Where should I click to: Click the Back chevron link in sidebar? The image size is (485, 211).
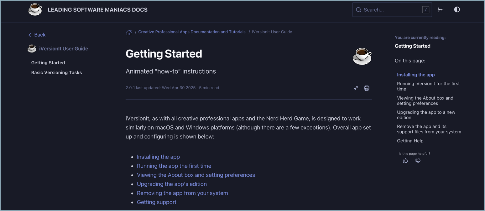click(37, 35)
